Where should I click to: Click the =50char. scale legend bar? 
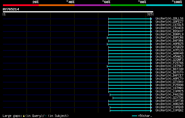click(135, 116)
